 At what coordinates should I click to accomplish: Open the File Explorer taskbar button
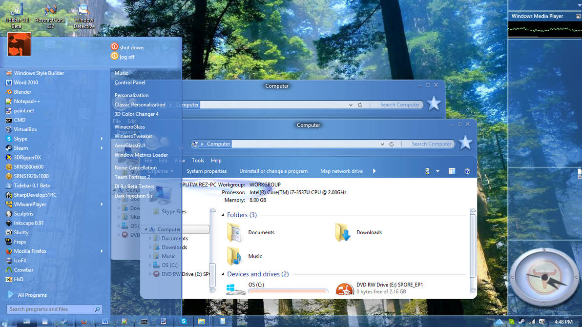point(201,322)
